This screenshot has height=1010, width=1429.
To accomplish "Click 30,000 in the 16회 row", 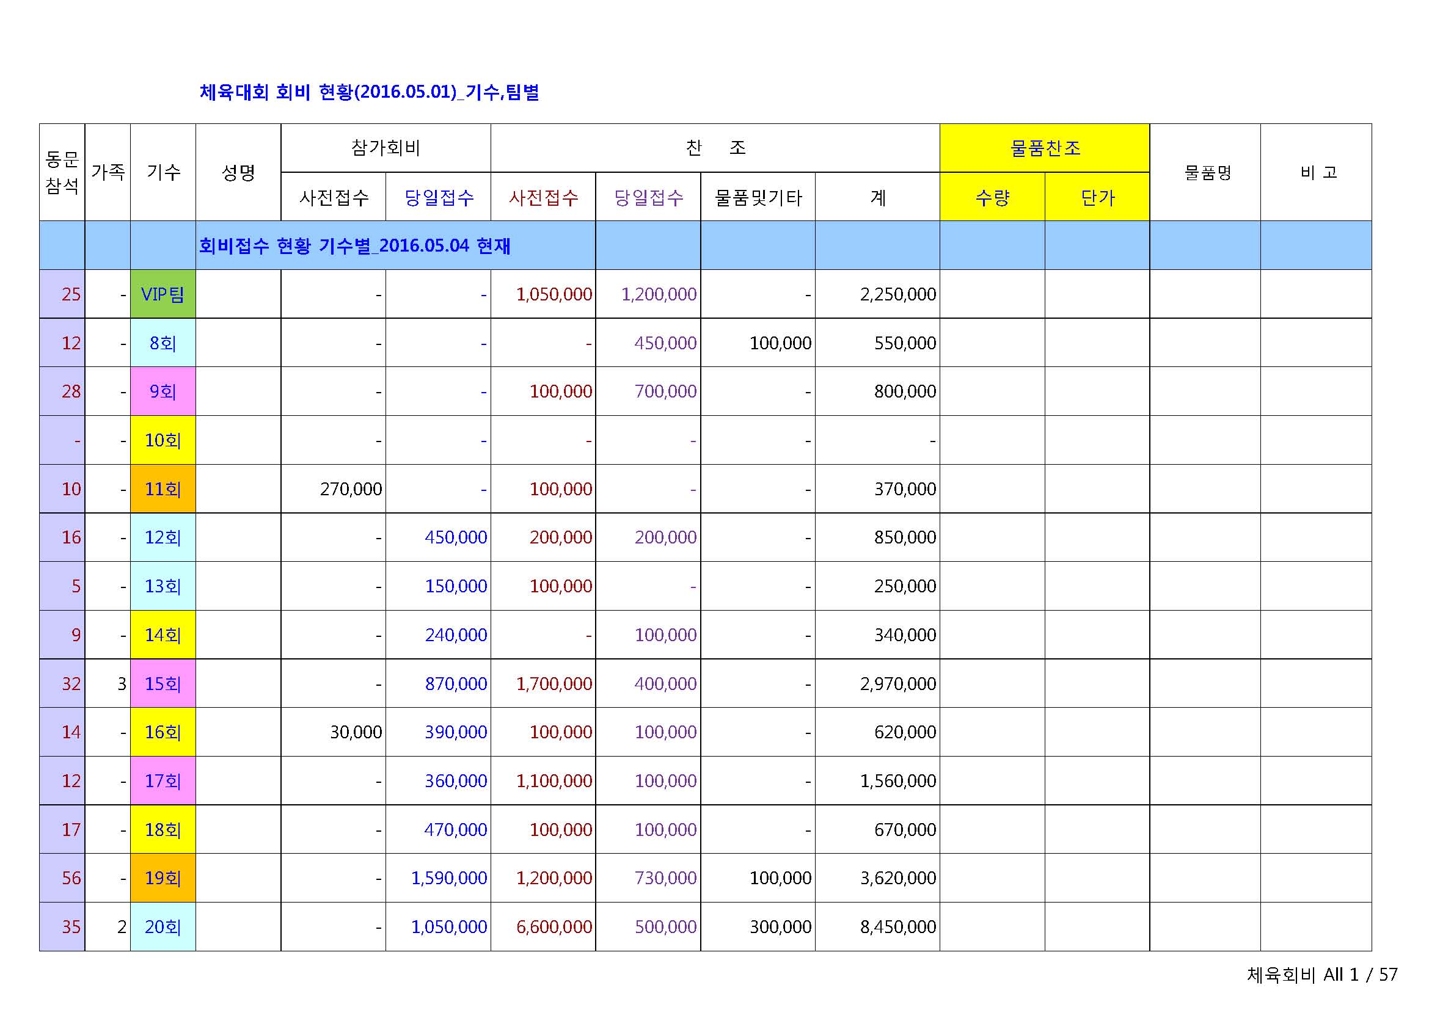I will pos(356,732).
